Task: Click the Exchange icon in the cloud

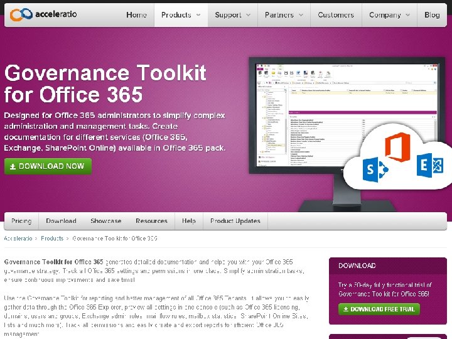Action: [430, 166]
